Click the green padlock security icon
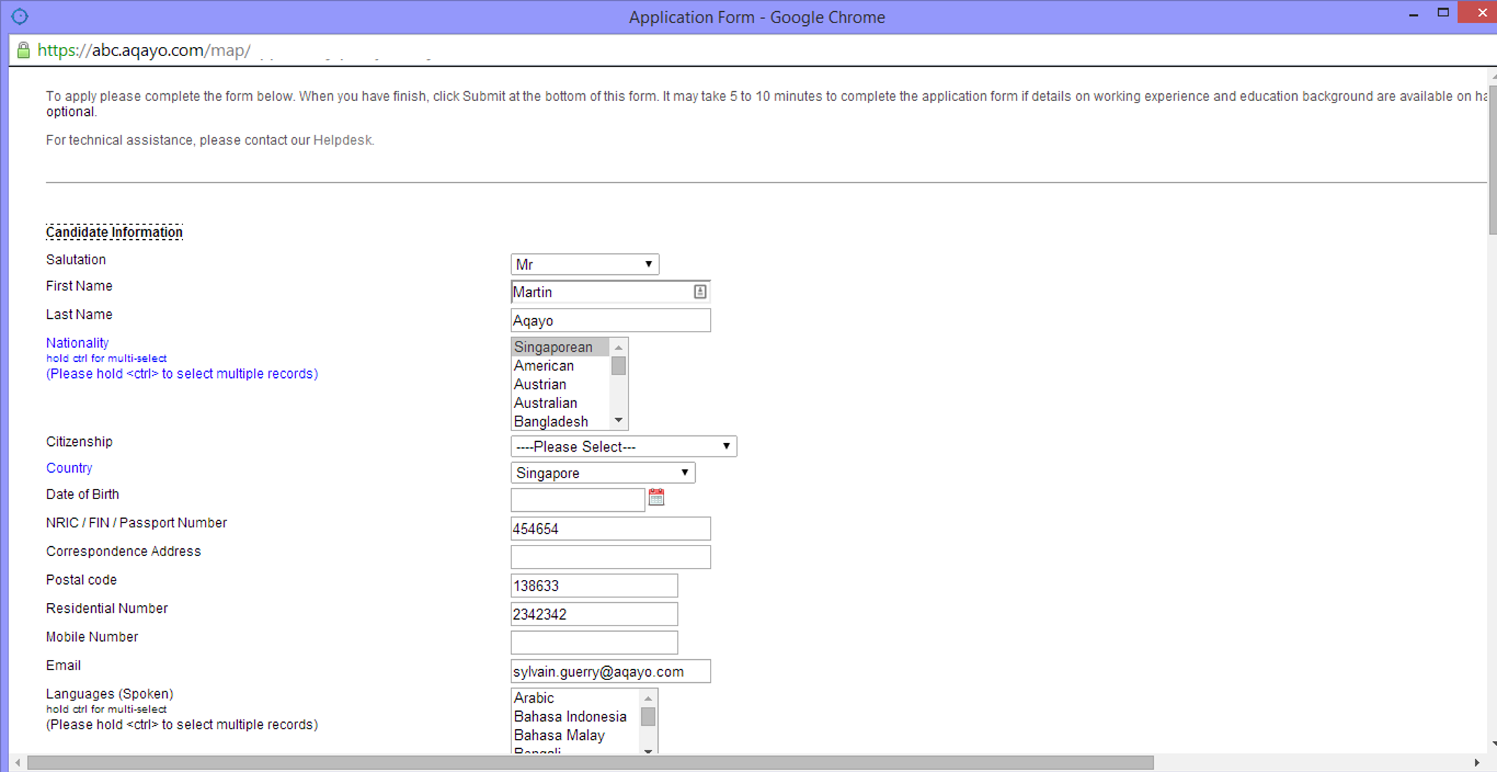 point(23,50)
